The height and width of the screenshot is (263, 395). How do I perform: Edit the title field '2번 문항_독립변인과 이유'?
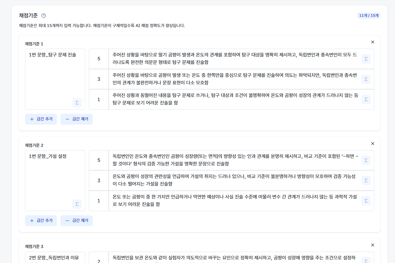55,257
